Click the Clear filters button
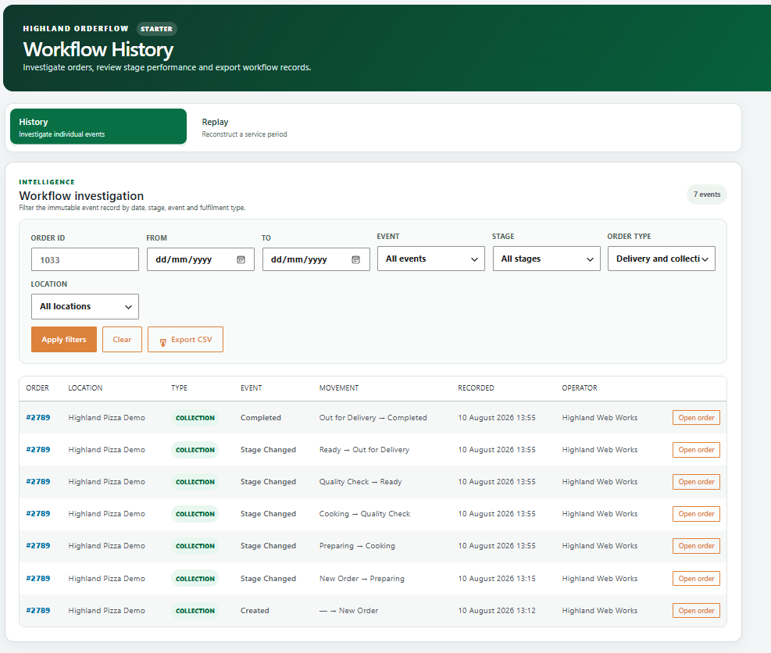Viewport: 771px width, 653px height. tap(122, 339)
